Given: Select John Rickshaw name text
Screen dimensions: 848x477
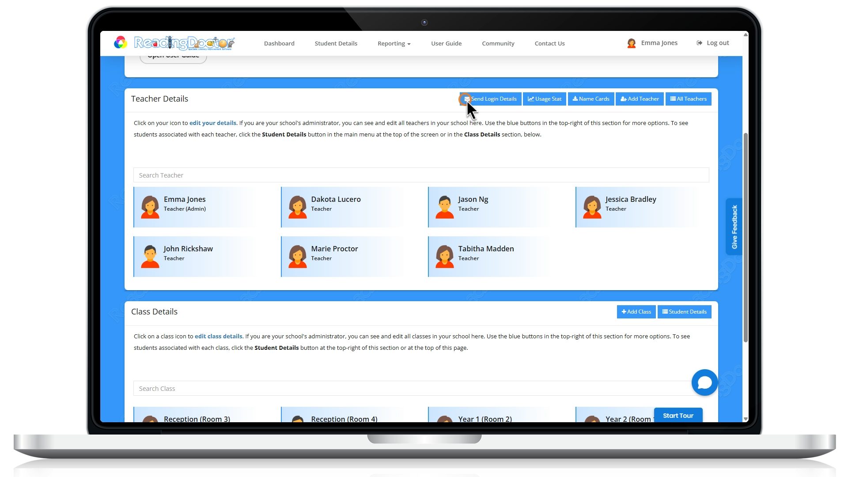Looking at the screenshot, I should [x=188, y=249].
